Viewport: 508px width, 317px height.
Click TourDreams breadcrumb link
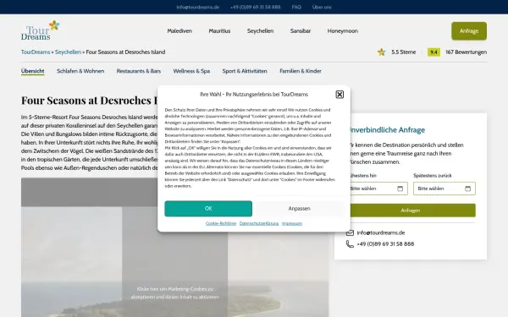[36, 52]
